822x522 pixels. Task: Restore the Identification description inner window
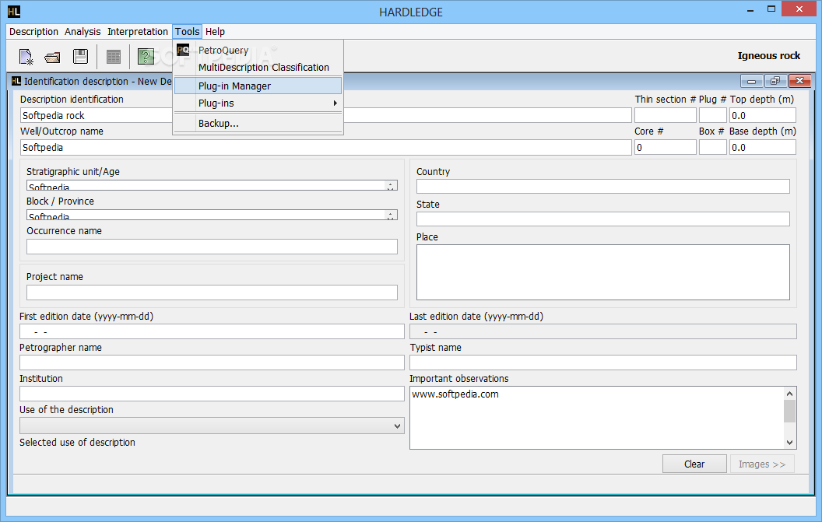click(775, 81)
